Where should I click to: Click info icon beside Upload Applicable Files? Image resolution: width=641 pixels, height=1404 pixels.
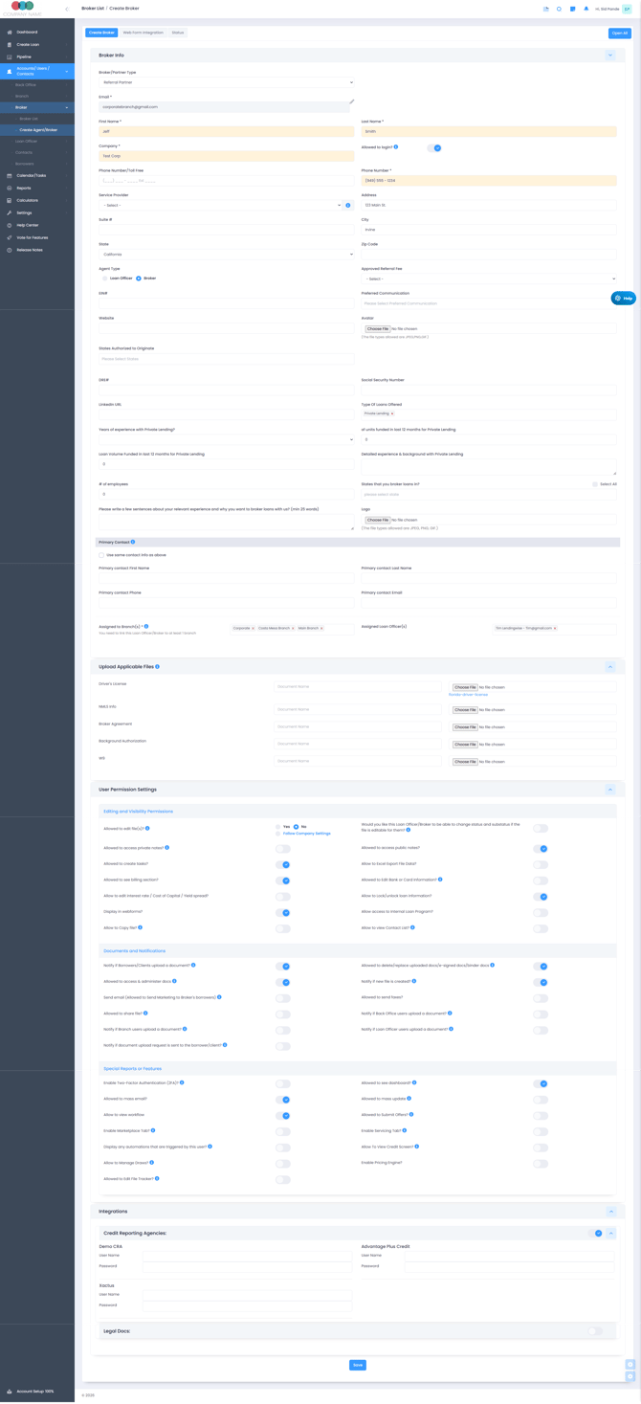[158, 666]
